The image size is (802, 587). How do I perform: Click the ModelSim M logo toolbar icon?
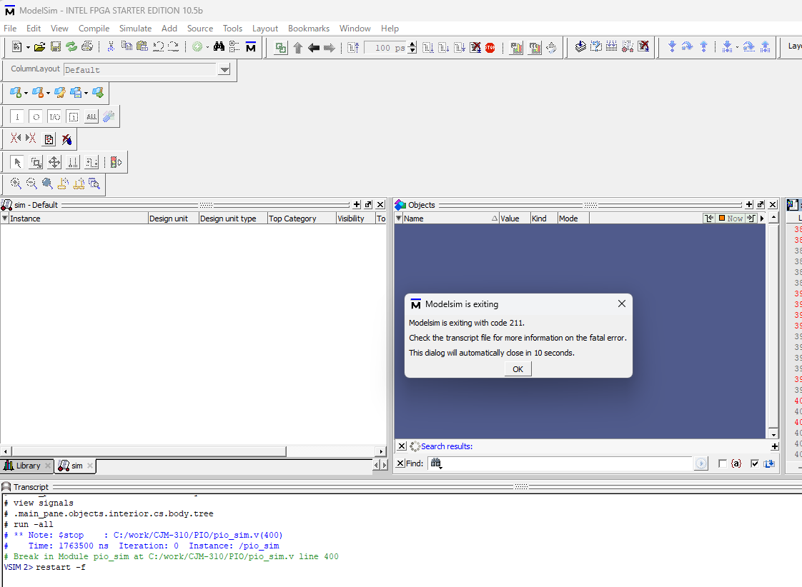pos(251,48)
